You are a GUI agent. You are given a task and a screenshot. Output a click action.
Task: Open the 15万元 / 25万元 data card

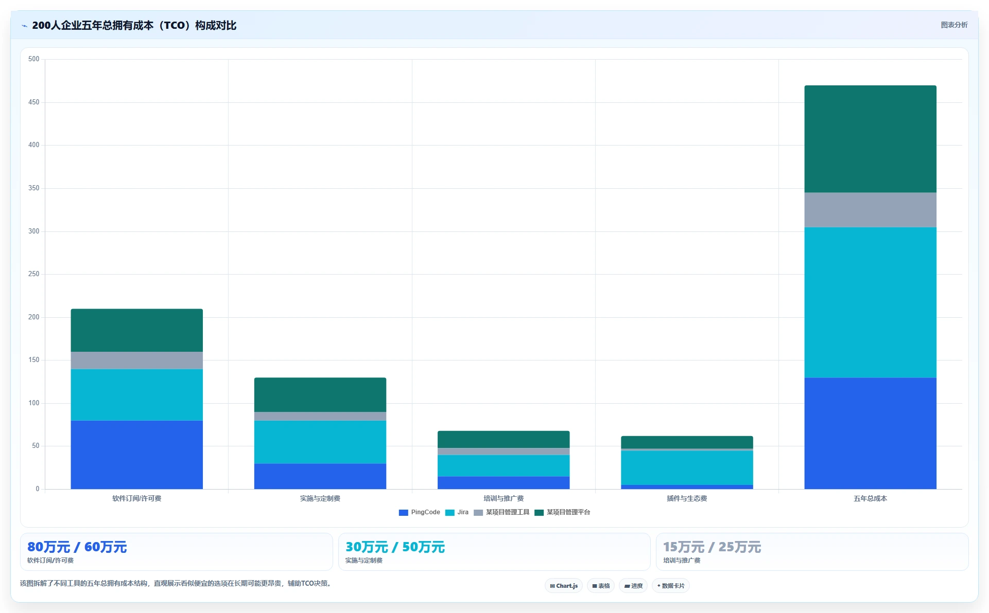pyautogui.click(x=812, y=552)
